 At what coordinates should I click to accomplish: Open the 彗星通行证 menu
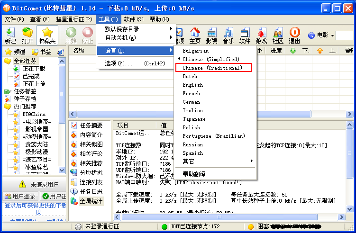[74, 19]
